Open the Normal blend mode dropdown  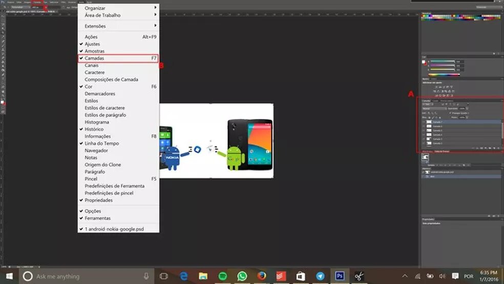tap(434, 109)
